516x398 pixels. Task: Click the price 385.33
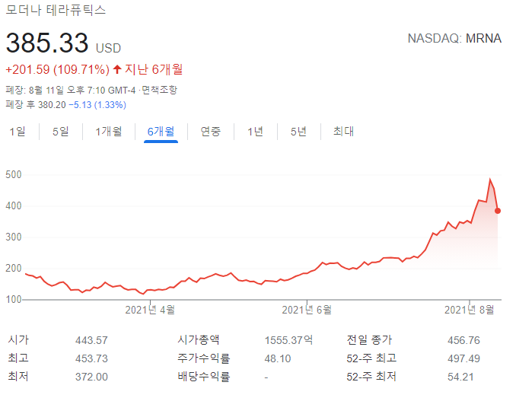click(x=47, y=43)
